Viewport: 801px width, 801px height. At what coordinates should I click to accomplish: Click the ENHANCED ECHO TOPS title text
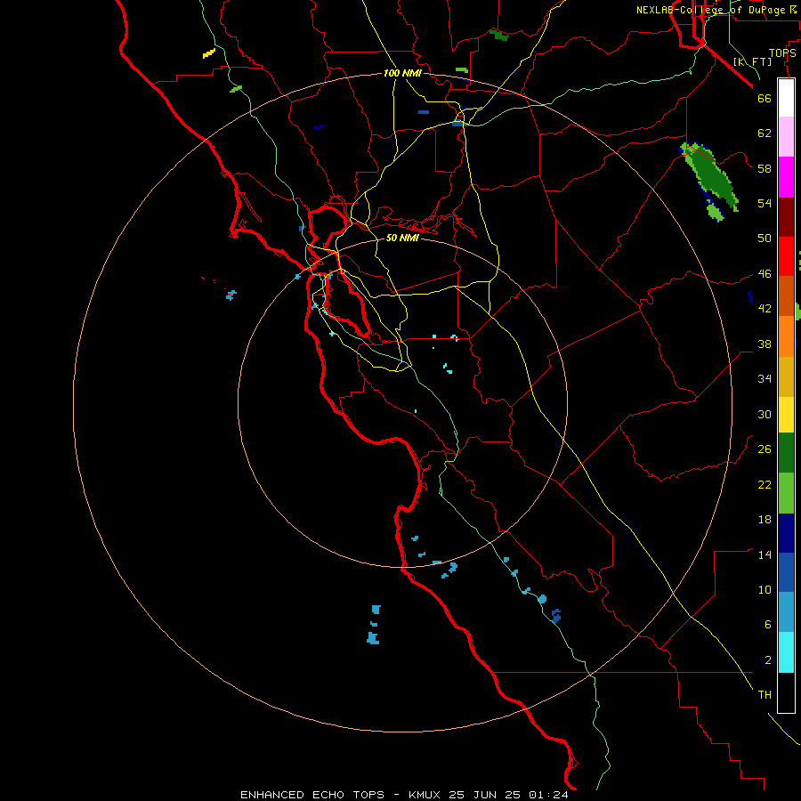click(x=312, y=795)
